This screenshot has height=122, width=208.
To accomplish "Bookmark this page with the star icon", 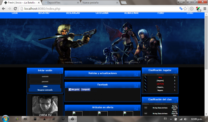I will pos(185,9).
